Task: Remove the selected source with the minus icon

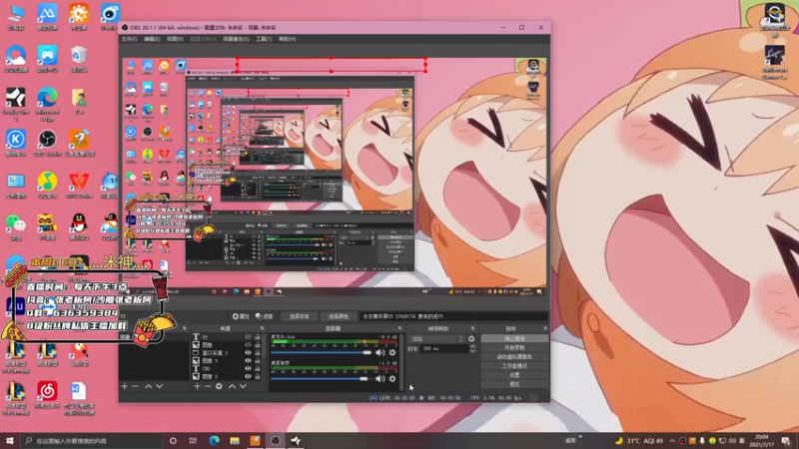Action: [x=208, y=386]
